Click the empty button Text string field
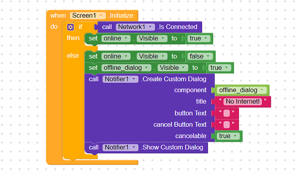This screenshot has height=171, width=298. coord(227,113)
